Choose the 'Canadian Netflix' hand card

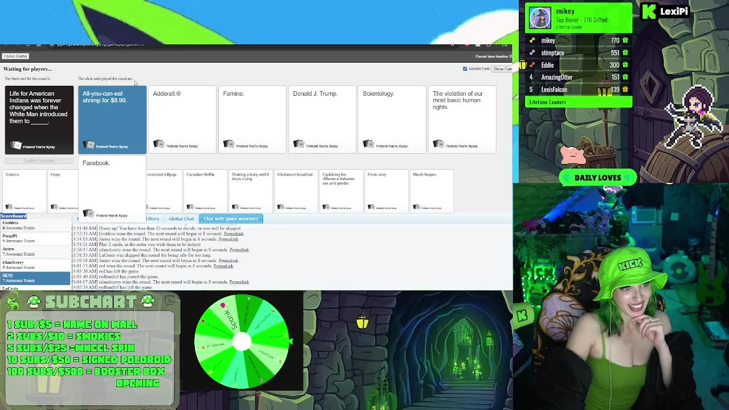click(205, 191)
